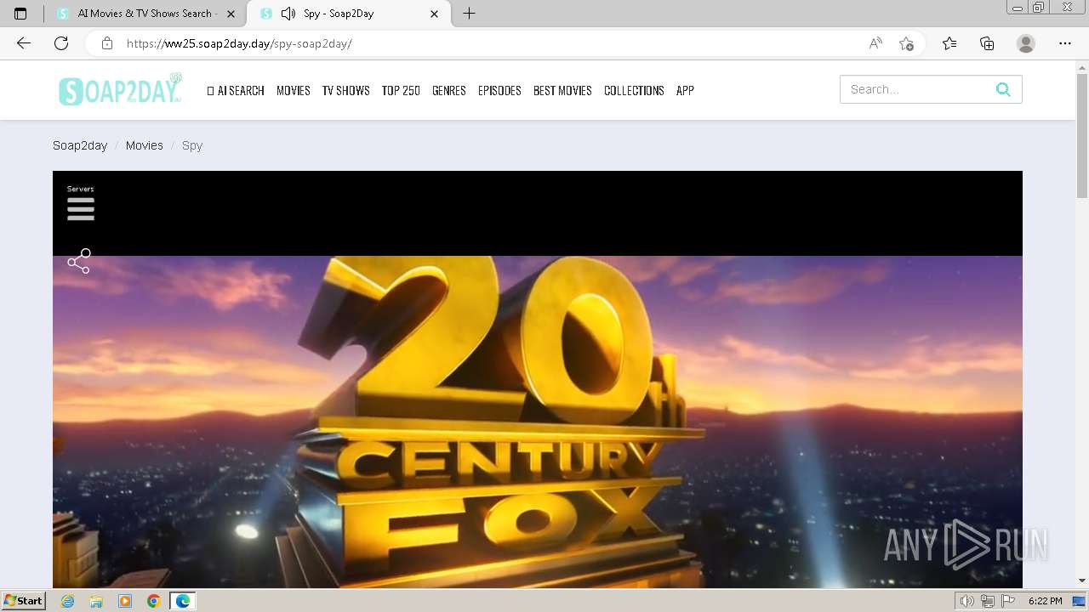This screenshot has width=1089, height=612.
Task: Open the App nav item
Action: point(685,90)
